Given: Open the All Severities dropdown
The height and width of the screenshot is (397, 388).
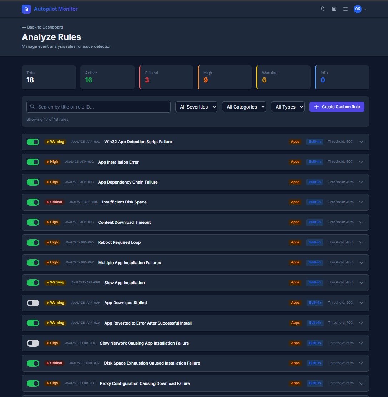Looking at the screenshot, I should pyautogui.click(x=196, y=107).
